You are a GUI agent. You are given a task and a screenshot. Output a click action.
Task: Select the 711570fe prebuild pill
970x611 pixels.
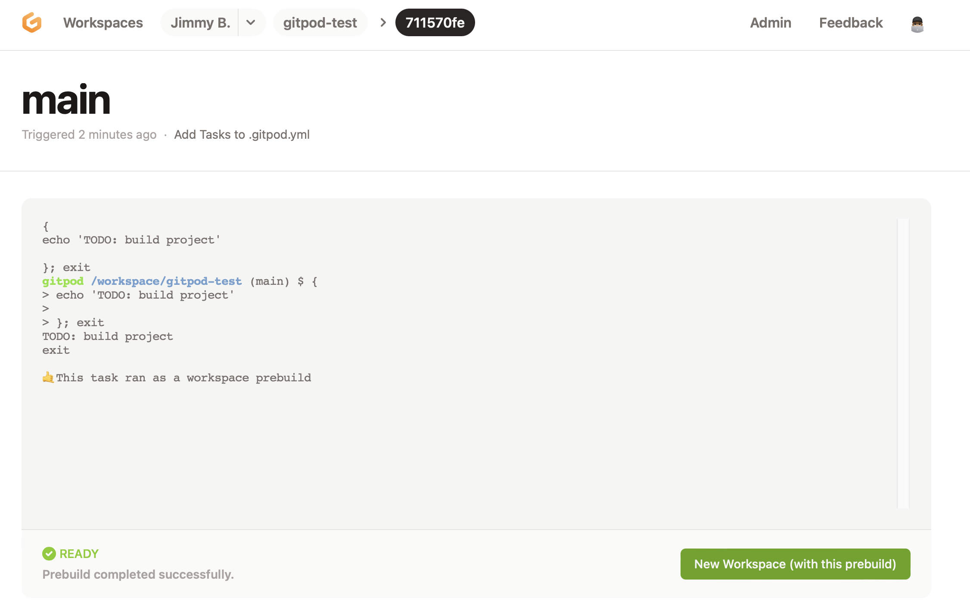435,22
